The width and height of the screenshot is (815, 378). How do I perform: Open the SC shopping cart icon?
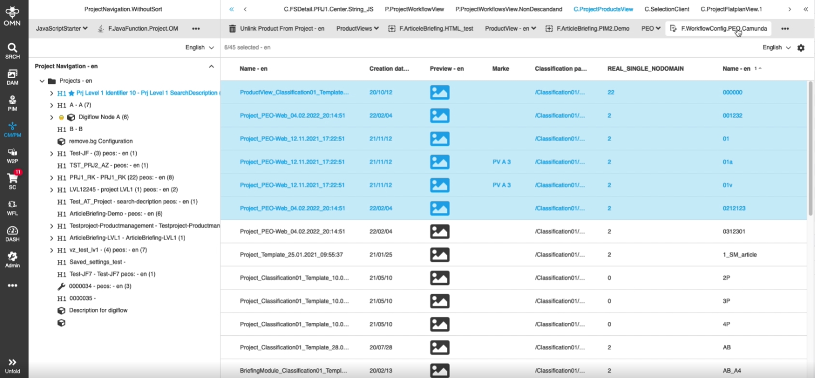pyautogui.click(x=13, y=180)
